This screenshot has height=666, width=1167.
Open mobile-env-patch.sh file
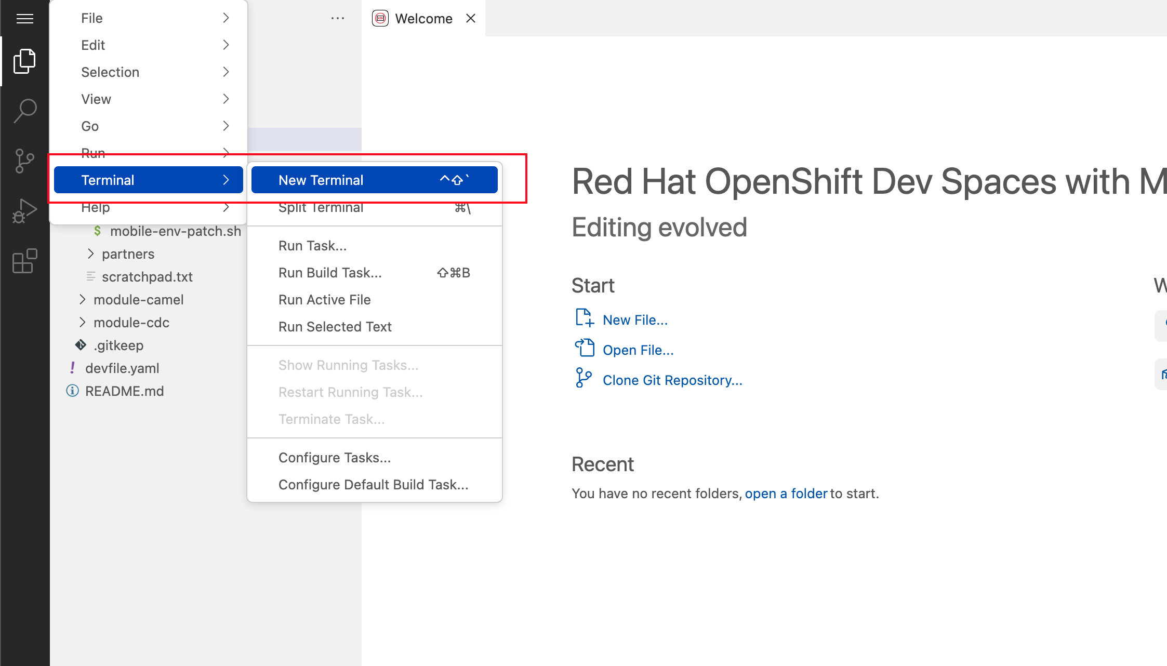click(x=176, y=231)
